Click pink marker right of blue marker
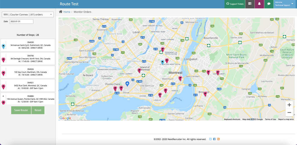This screenshot has height=145, width=297. pos(167,61)
